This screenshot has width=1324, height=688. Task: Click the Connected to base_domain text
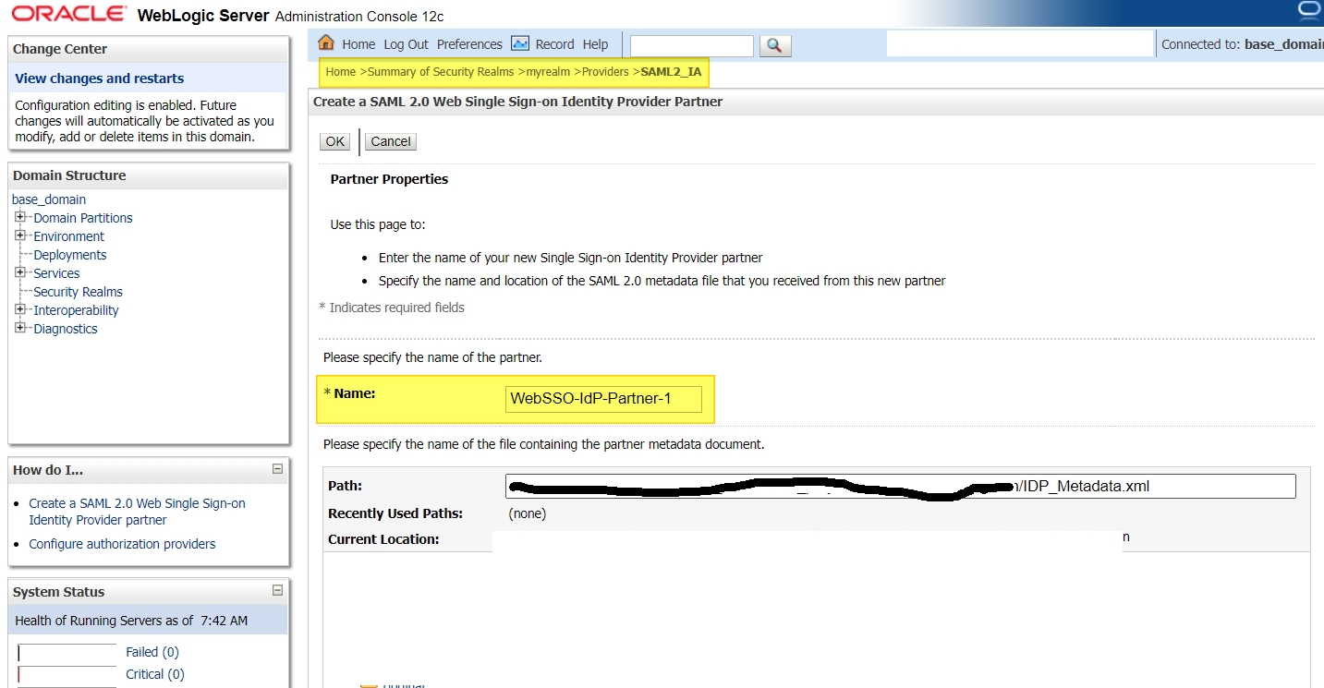pos(1242,44)
